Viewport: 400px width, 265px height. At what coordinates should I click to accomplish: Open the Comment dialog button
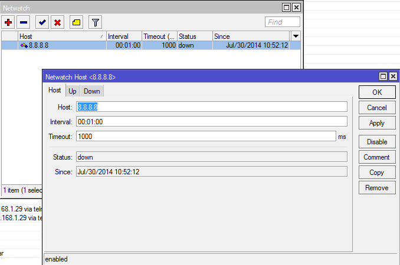tap(377, 157)
